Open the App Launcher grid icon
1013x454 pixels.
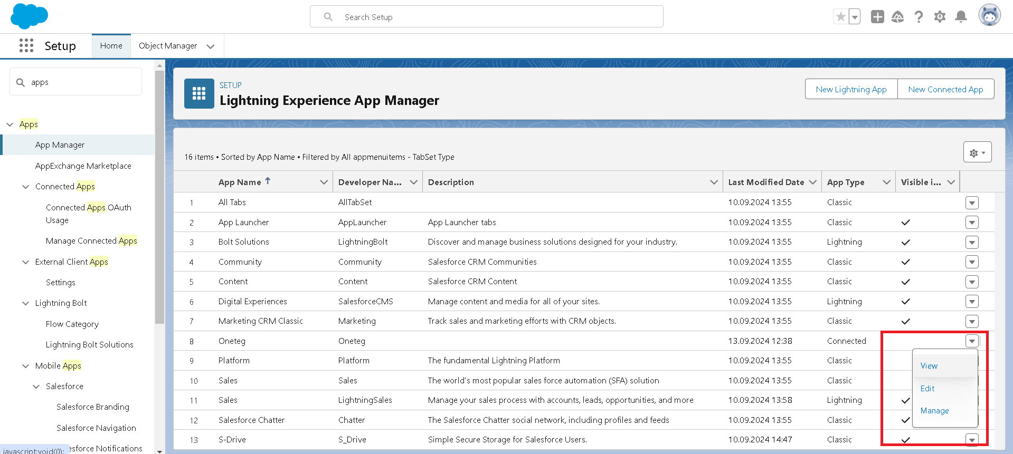(x=26, y=46)
